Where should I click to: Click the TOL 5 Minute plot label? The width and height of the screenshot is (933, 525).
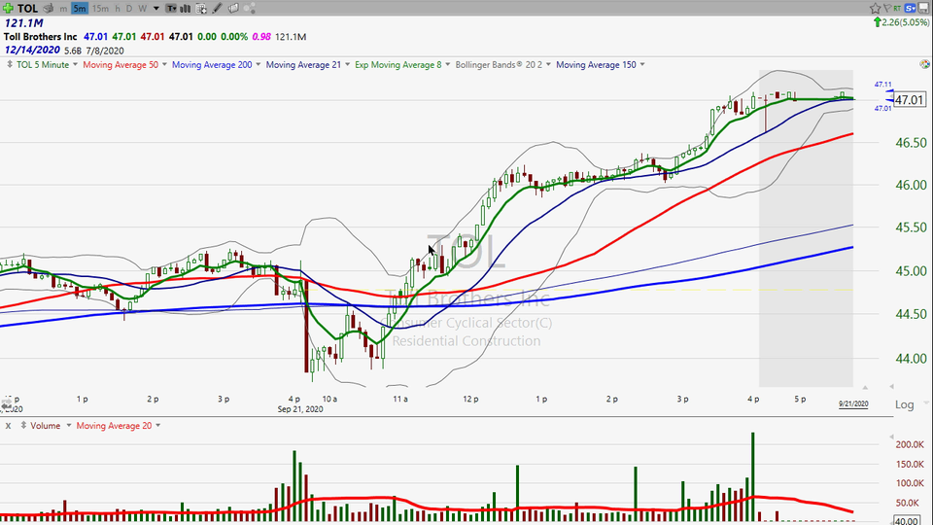pos(43,64)
